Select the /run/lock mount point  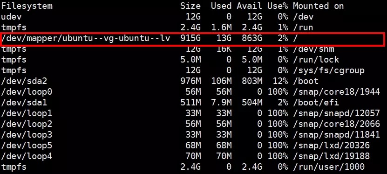point(316,60)
